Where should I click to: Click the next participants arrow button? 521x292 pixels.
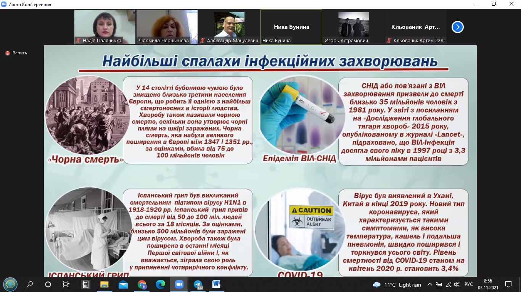point(457,27)
